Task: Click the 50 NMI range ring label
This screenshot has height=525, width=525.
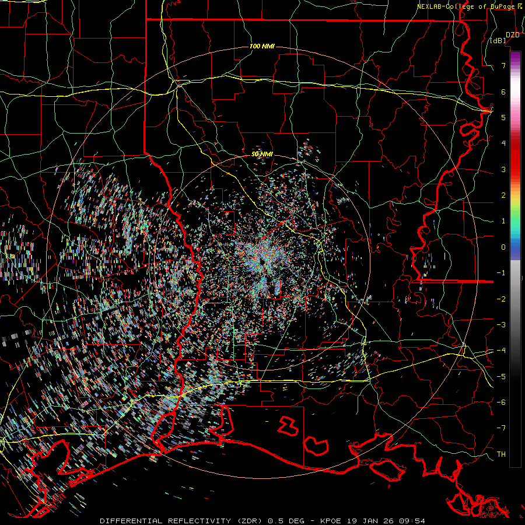Action: point(262,154)
